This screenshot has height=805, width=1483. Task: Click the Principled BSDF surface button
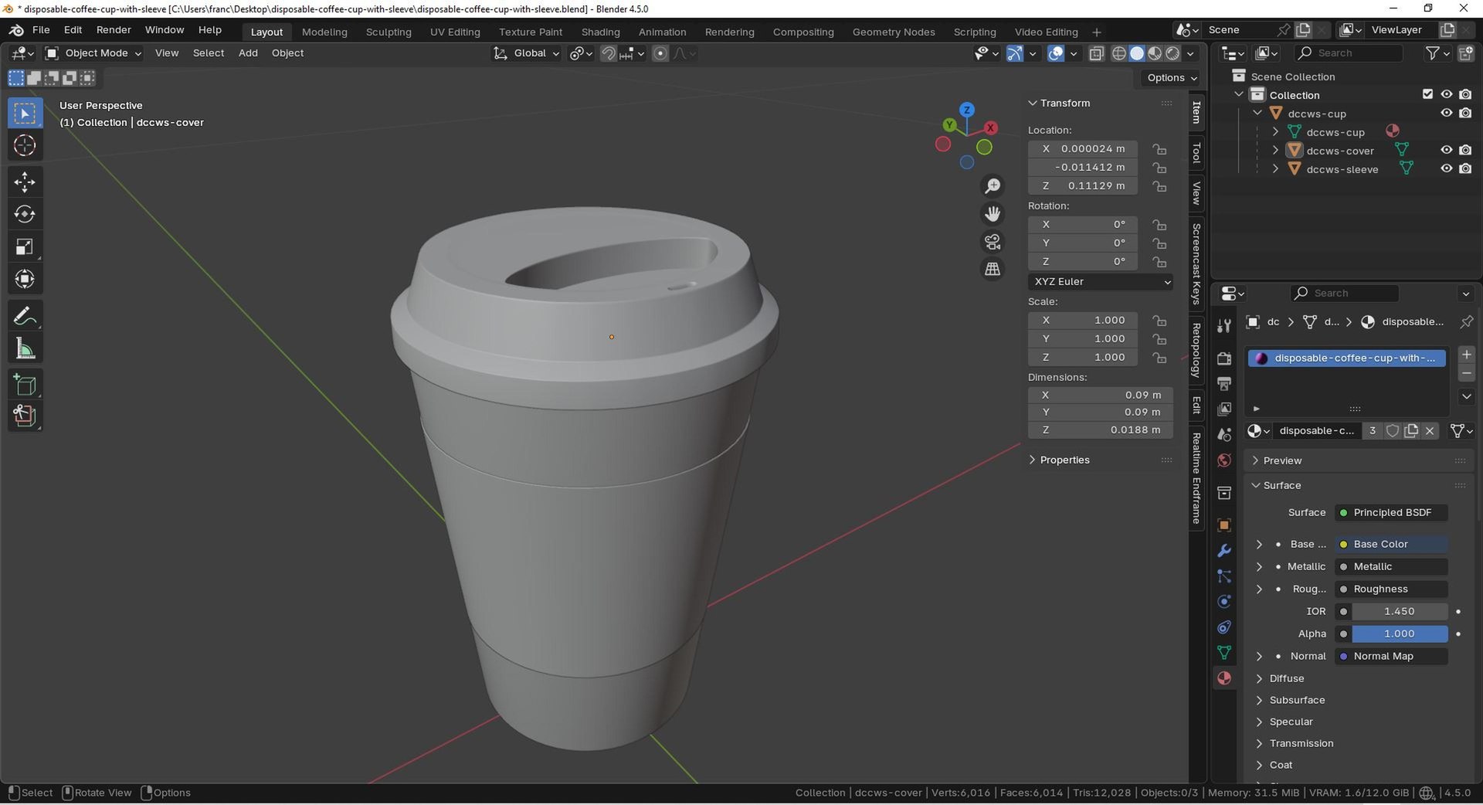[x=1391, y=513]
